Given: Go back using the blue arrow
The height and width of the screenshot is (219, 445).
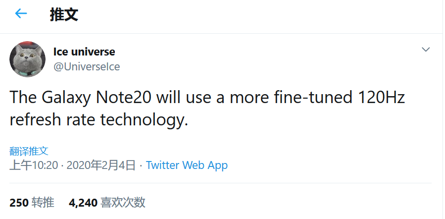Looking at the screenshot, I should 21,14.
